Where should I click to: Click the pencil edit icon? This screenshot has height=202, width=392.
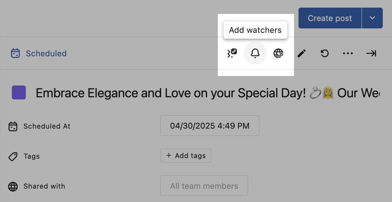[x=301, y=53]
